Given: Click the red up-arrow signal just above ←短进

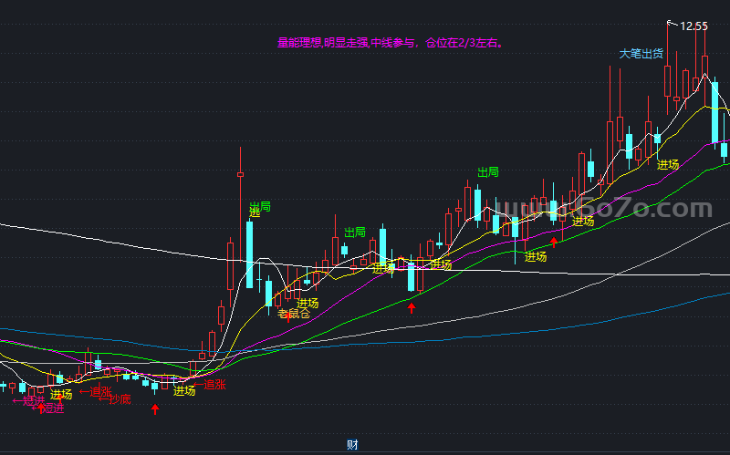Looking at the screenshot, I should [41, 408].
